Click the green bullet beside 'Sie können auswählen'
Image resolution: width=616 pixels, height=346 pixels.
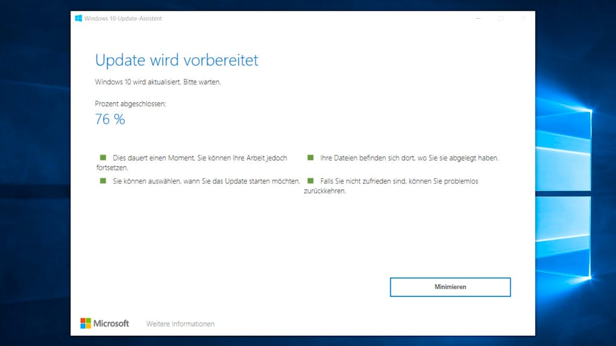click(103, 181)
